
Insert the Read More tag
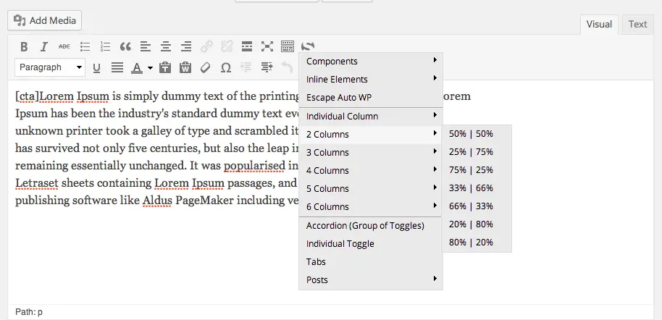click(247, 46)
